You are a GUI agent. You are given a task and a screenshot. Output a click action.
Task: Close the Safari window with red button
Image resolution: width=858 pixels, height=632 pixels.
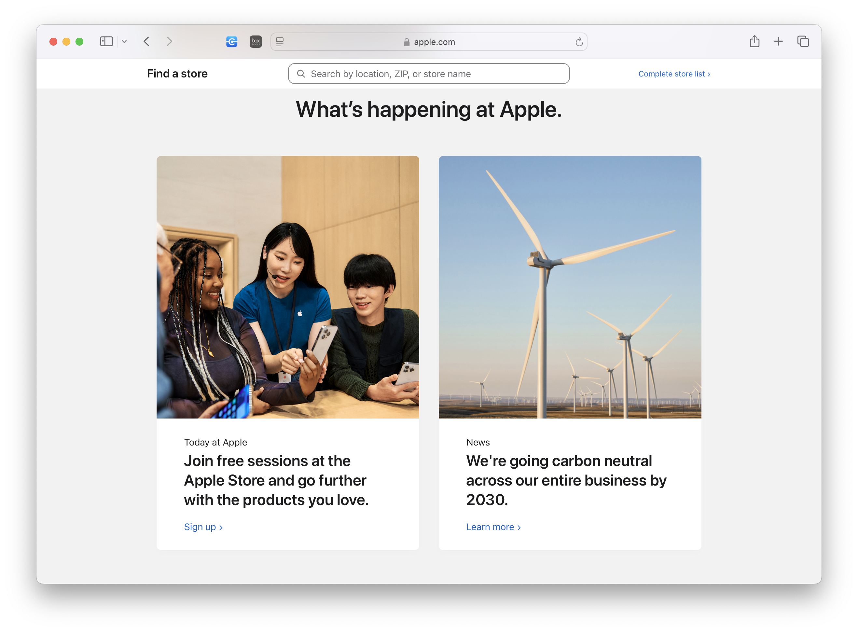point(54,42)
